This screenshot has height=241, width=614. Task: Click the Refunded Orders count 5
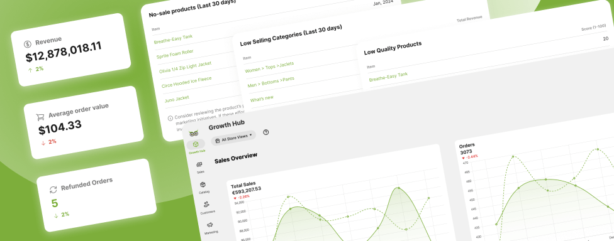(55, 203)
